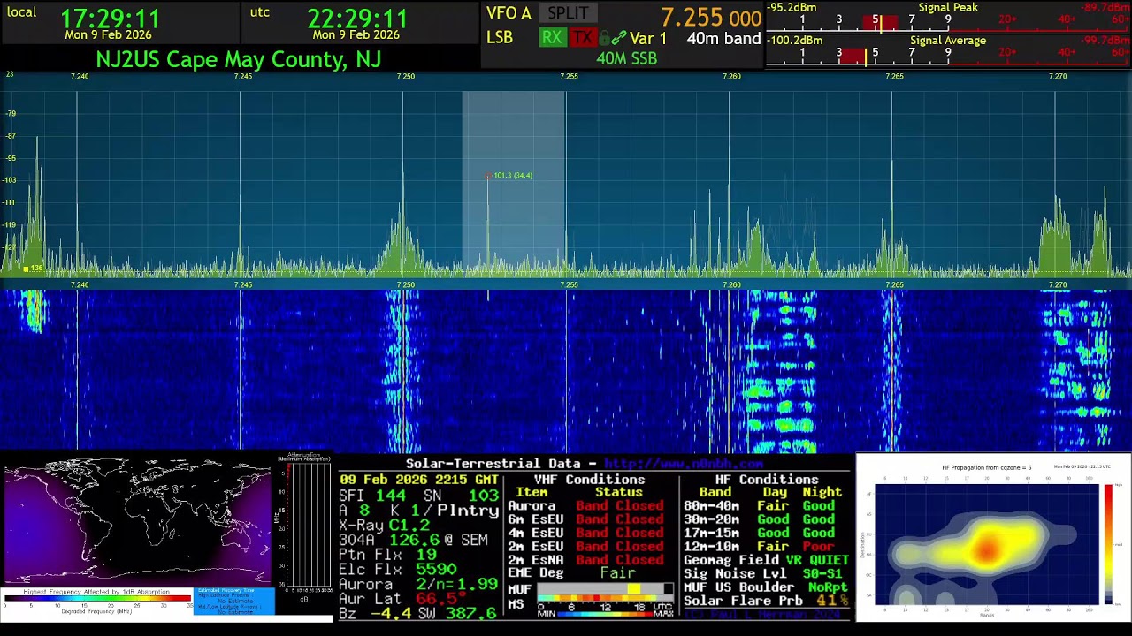
Task: Click the green chain link icon
Action: click(620, 39)
